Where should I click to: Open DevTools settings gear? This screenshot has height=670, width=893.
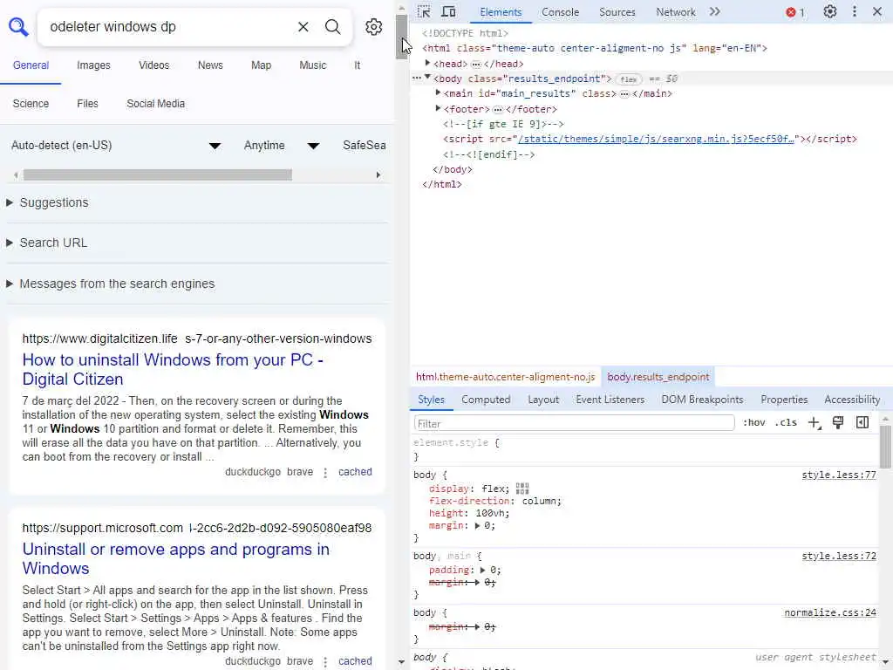pos(830,11)
